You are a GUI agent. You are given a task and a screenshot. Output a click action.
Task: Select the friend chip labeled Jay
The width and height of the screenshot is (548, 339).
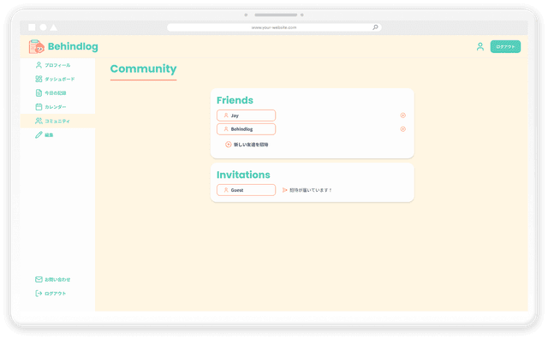[246, 116]
